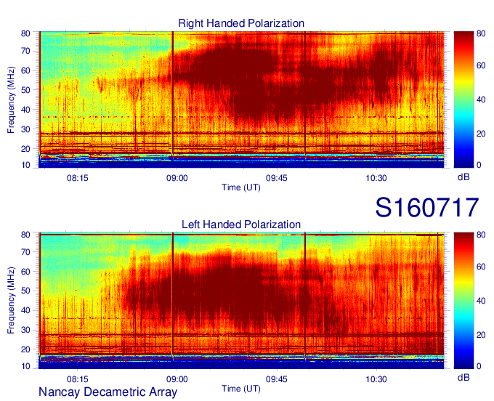The height and width of the screenshot is (401, 494).
Task: Click the 10:30 tick under Left Handed plot
Action: coord(376,379)
